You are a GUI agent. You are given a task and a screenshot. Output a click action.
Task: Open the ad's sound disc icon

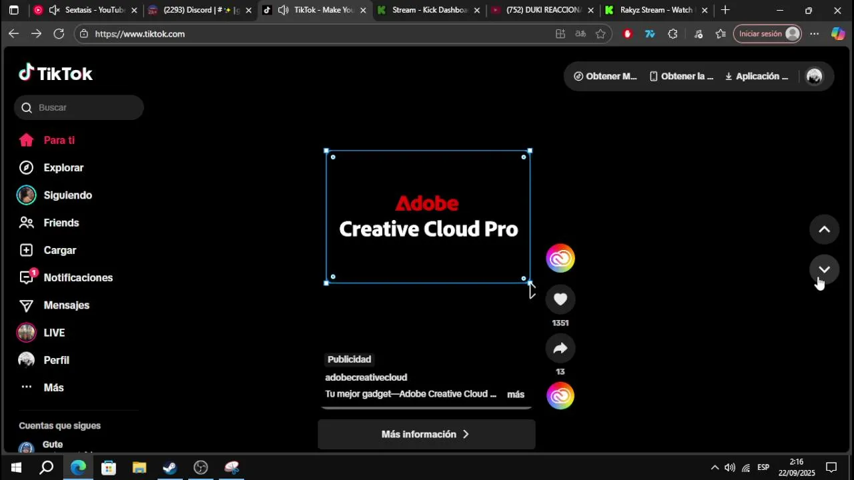(x=560, y=396)
